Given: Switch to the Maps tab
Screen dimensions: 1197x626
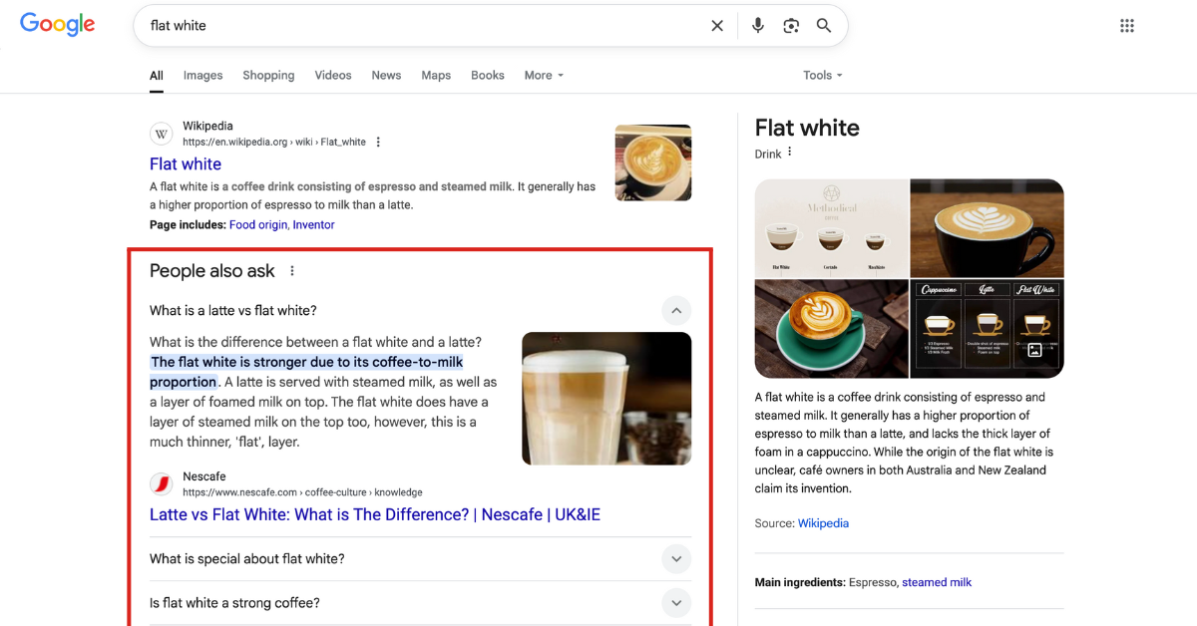Looking at the screenshot, I should coord(436,76).
